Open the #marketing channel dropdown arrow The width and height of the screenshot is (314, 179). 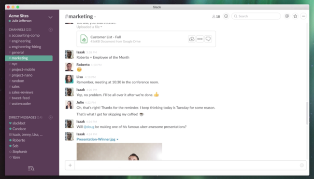(95, 17)
